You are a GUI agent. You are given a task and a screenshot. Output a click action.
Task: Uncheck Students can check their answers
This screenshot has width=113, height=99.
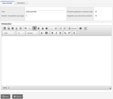96,16
